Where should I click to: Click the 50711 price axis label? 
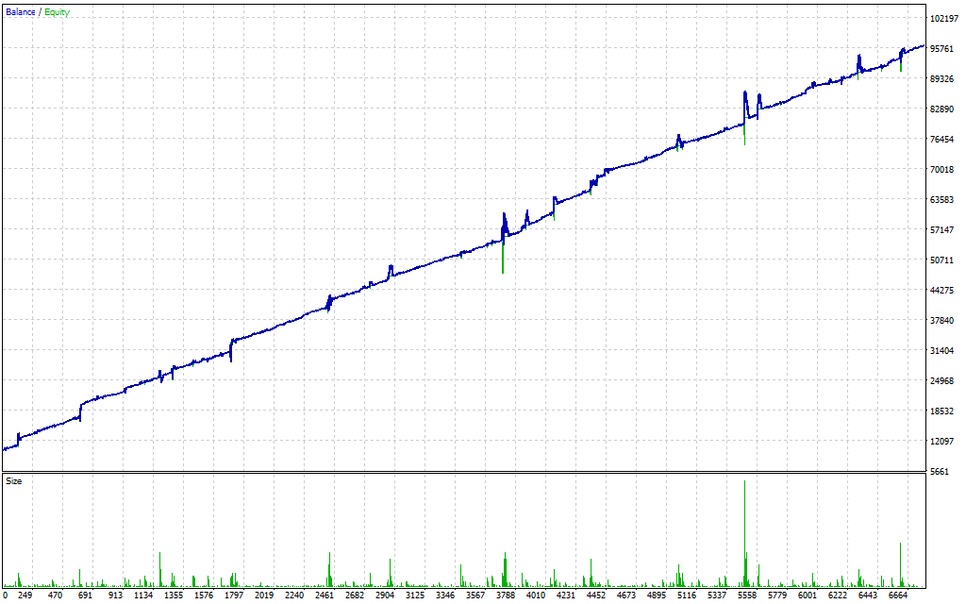(x=943, y=260)
